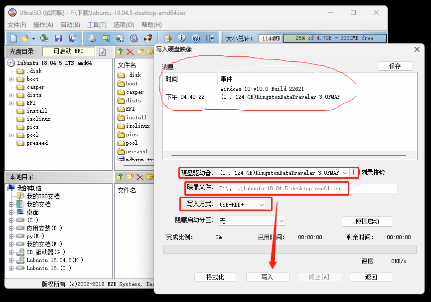431x302 pixels.
Task: Click the Burn CD image flame icon
Action: (148, 38)
